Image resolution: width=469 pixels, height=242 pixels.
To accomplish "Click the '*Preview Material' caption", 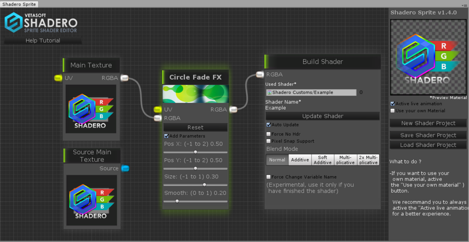I will tap(448, 98).
